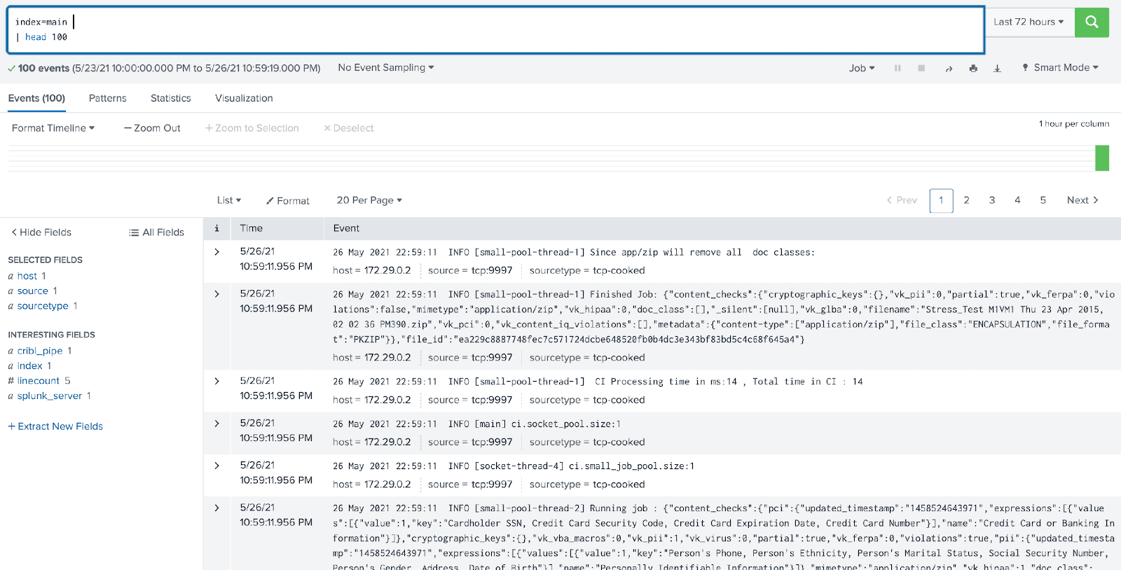Switch to the Statistics tab
The width and height of the screenshot is (1121, 570).
(170, 98)
